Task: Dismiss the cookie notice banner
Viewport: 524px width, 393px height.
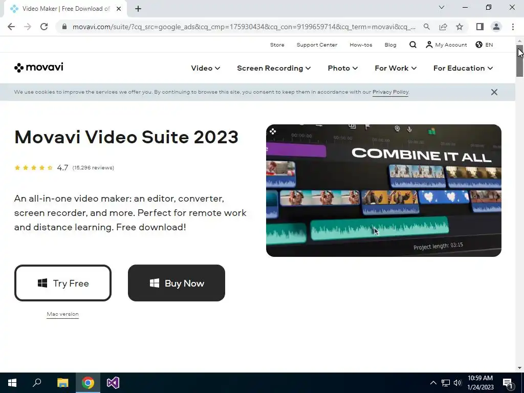Action: [494, 92]
